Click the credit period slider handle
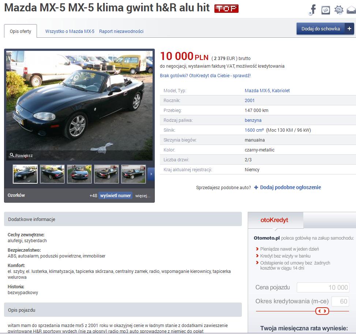356x334 pixels. 322,311
